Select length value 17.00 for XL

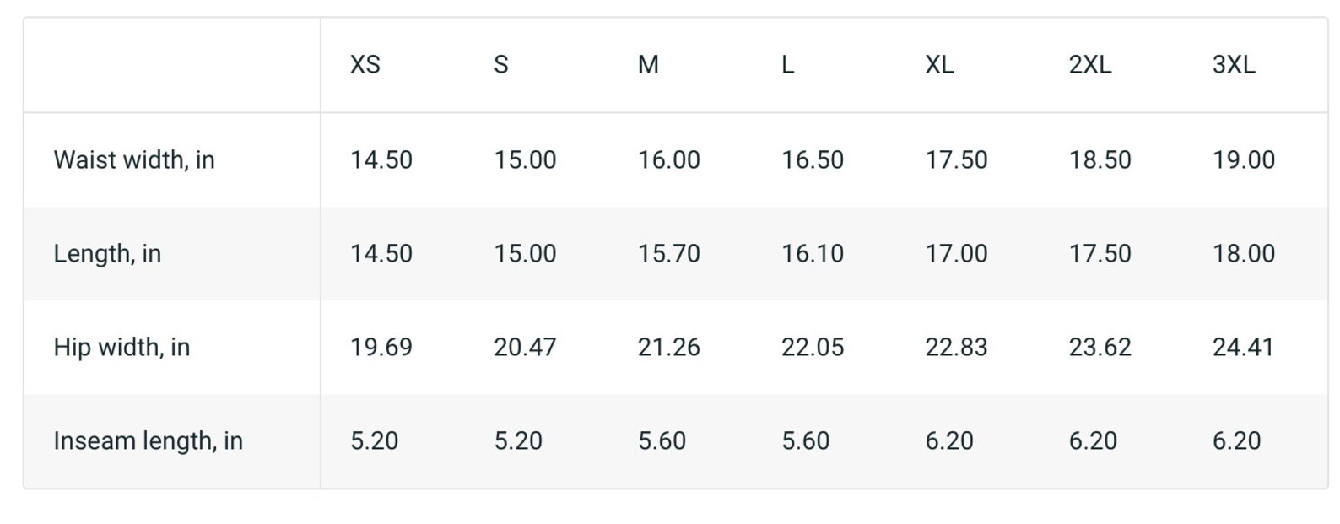coord(956,254)
